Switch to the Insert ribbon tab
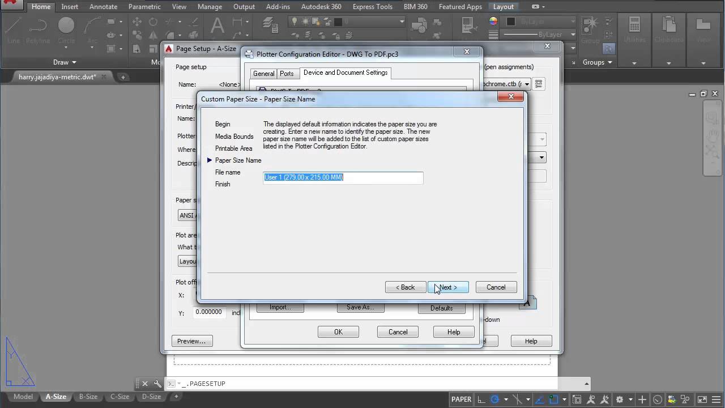This screenshot has height=408, width=725. point(70,7)
